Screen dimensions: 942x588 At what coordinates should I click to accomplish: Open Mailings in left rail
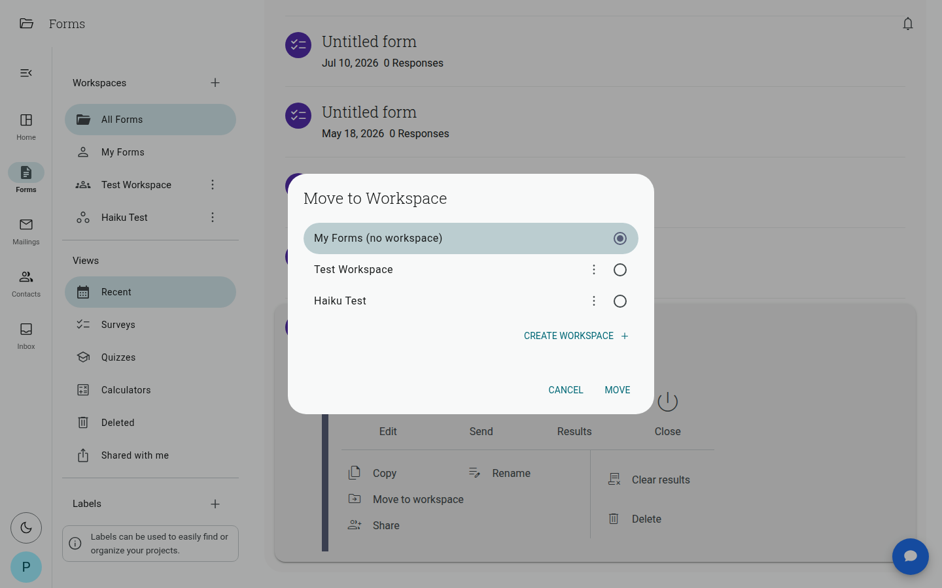click(26, 231)
